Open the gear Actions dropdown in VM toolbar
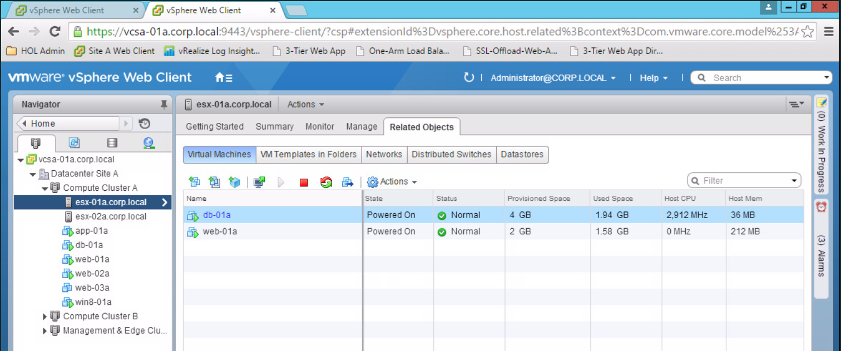The width and height of the screenshot is (841, 351). point(392,182)
